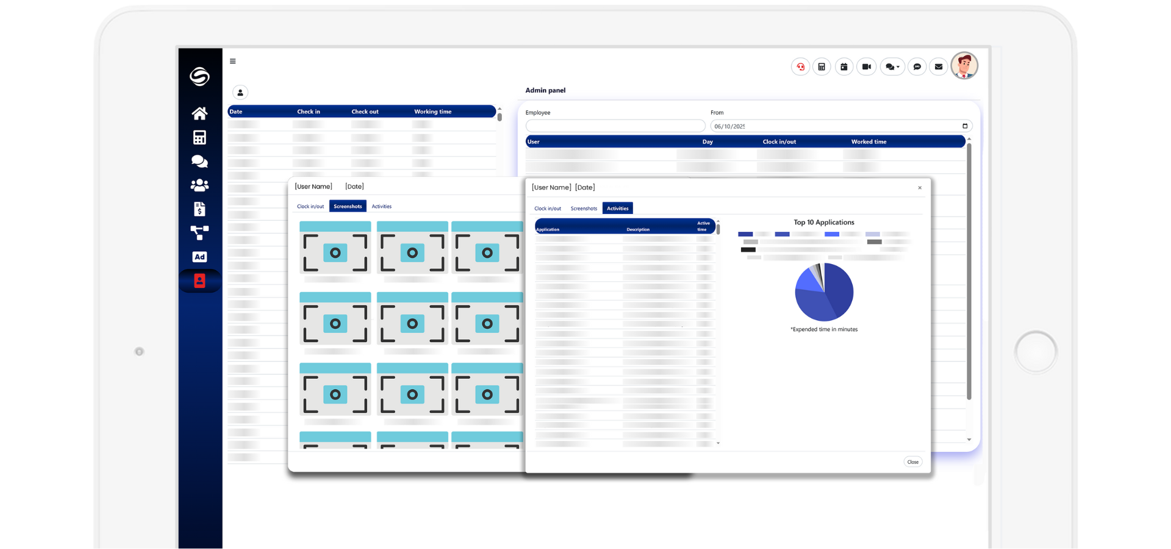The image size is (1171, 549).
Task: Click the red headset support icon
Action: click(800, 66)
